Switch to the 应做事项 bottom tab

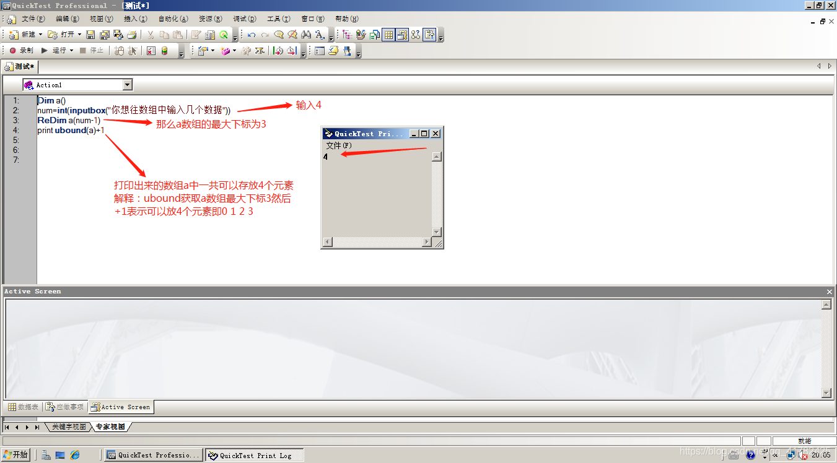(x=64, y=407)
